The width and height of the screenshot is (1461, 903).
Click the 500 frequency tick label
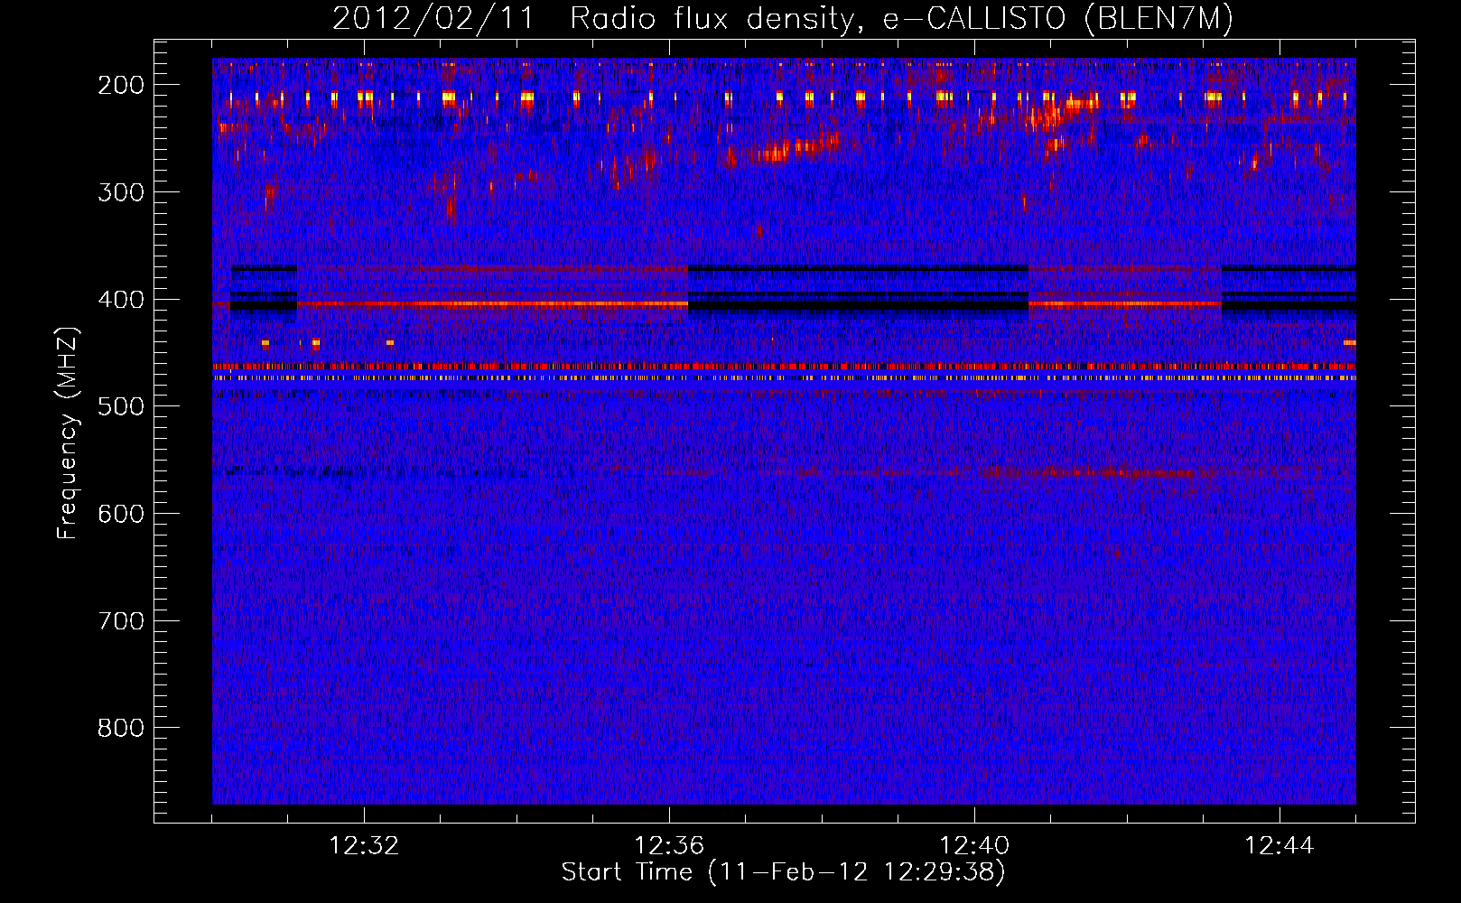121,406
